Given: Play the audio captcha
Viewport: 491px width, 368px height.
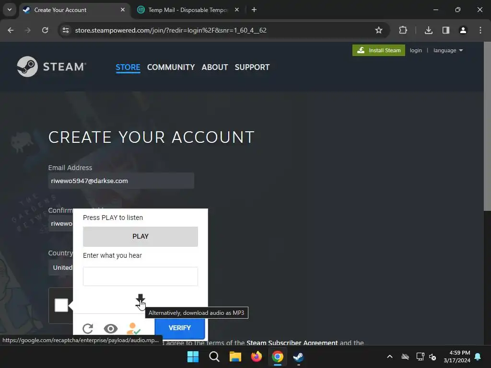Looking at the screenshot, I should [x=140, y=237].
